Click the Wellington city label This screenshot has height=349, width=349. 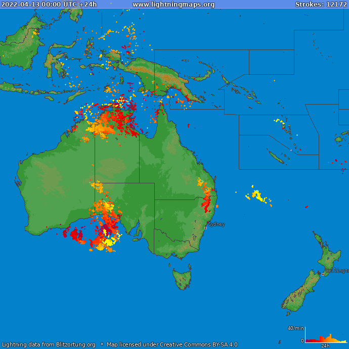tap(337, 271)
